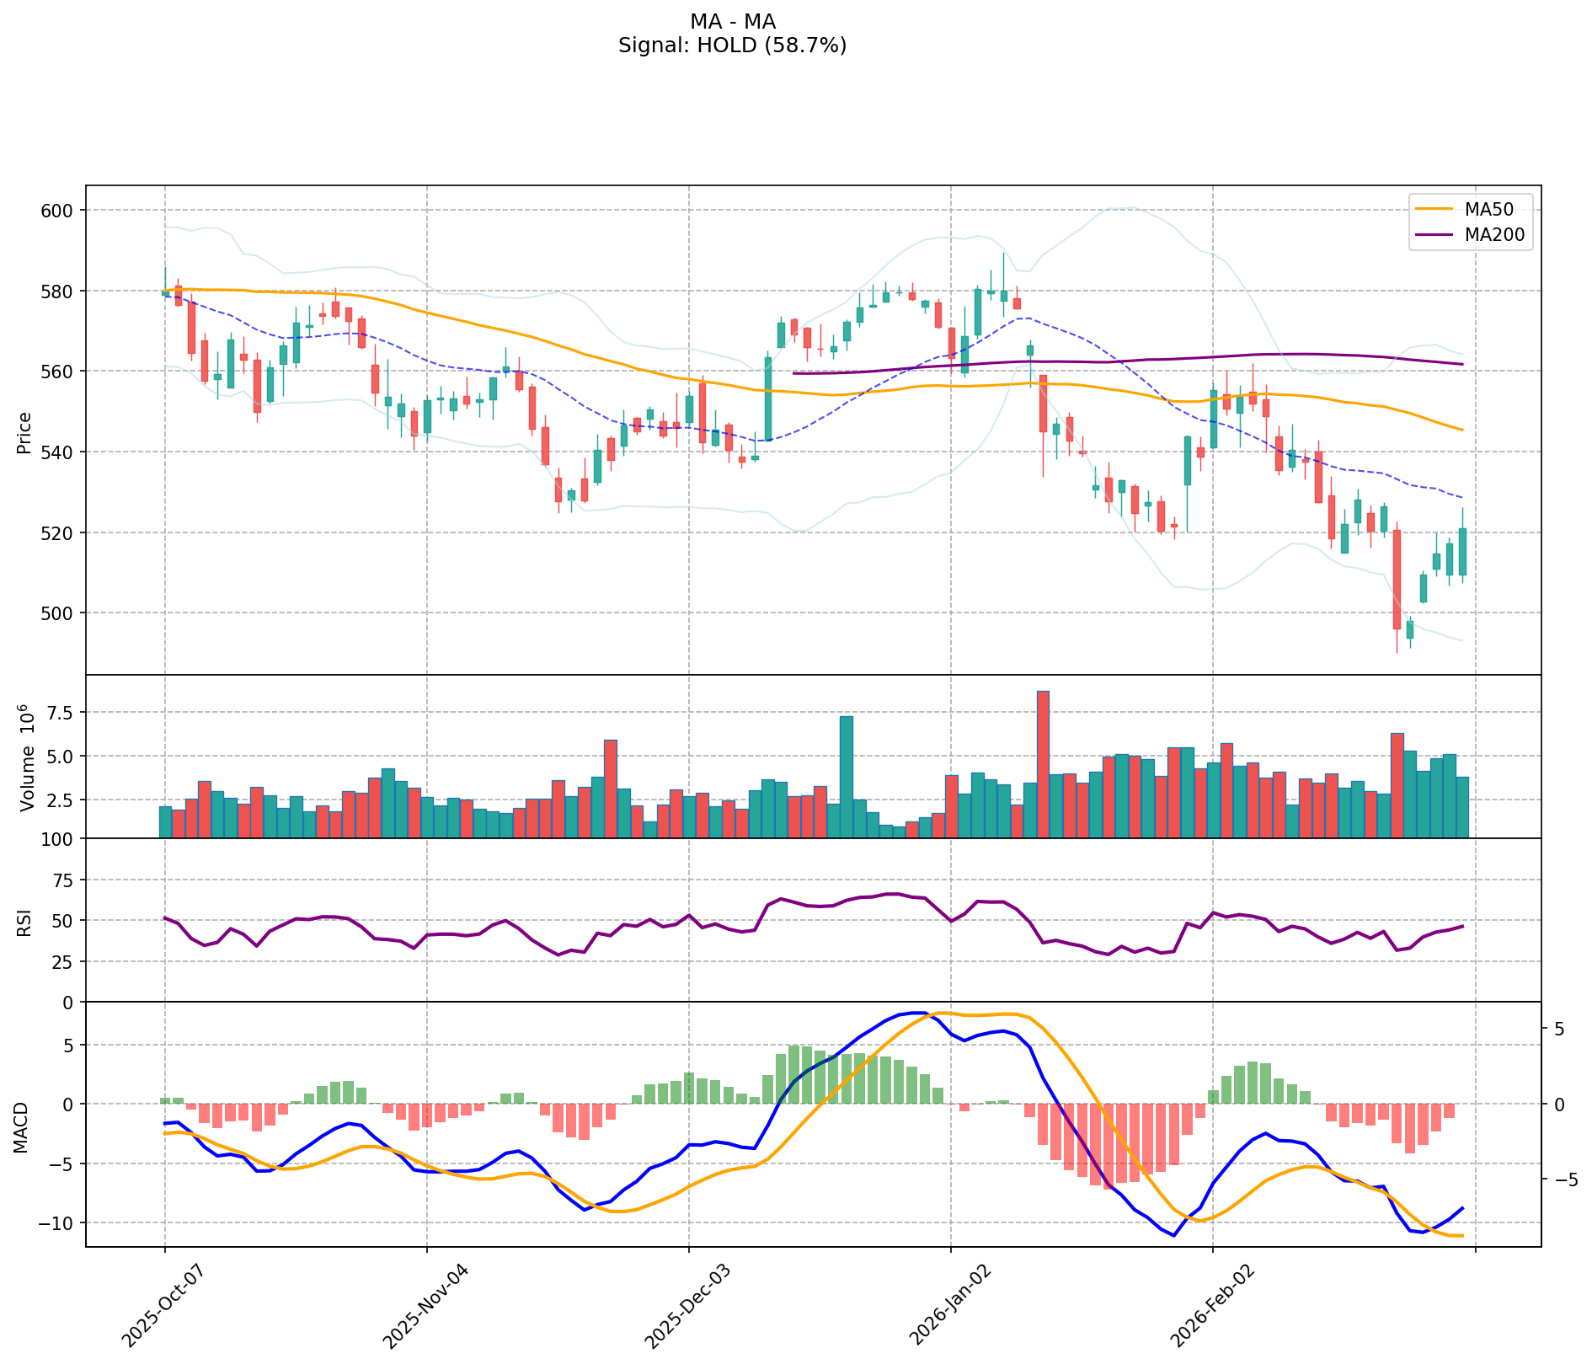Screen dimensions: 1592x1364
Task: Select the purple MA200 line swatch in legend
Action: [x=1434, y=235]
